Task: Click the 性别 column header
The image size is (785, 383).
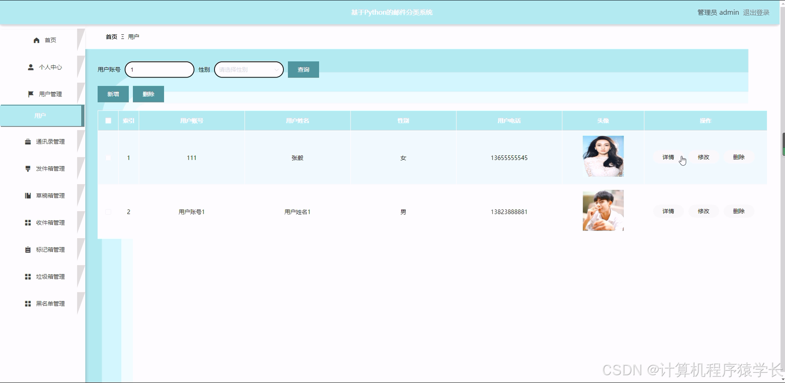Action: click(x=403, y=121)
